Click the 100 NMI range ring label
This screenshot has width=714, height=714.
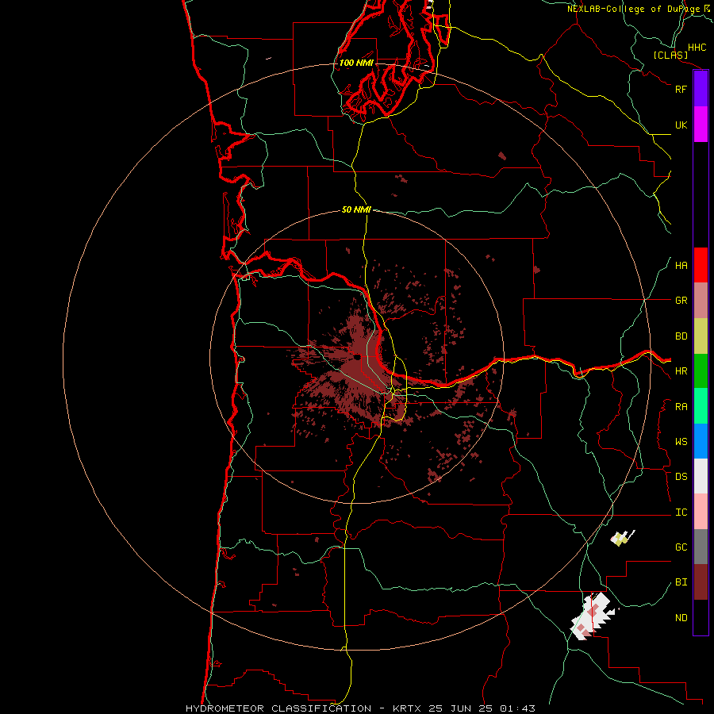coord(356,63)
